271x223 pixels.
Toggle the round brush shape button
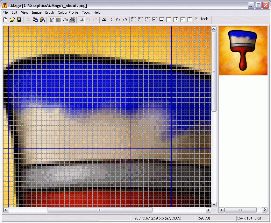pos(72,20)
